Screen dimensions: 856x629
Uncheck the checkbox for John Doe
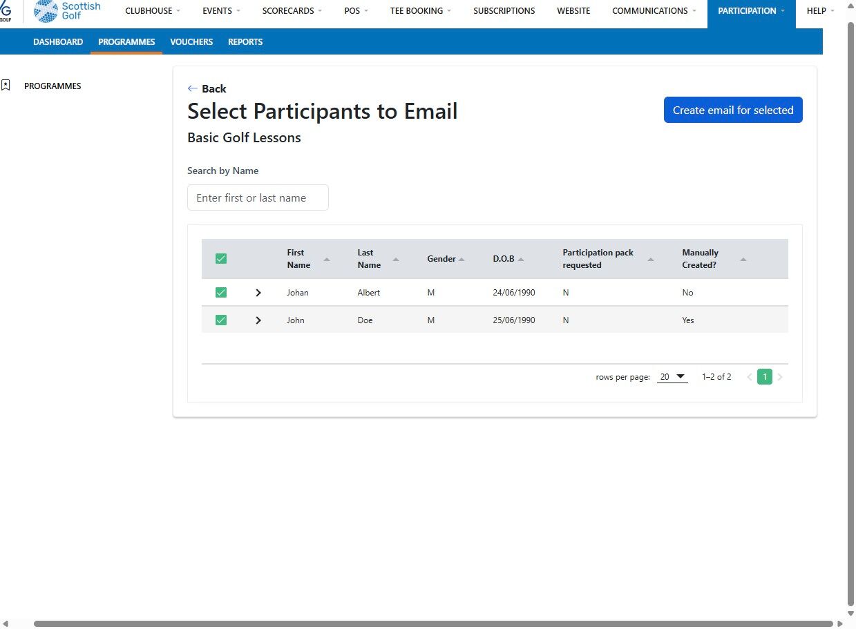pos(221,320)
